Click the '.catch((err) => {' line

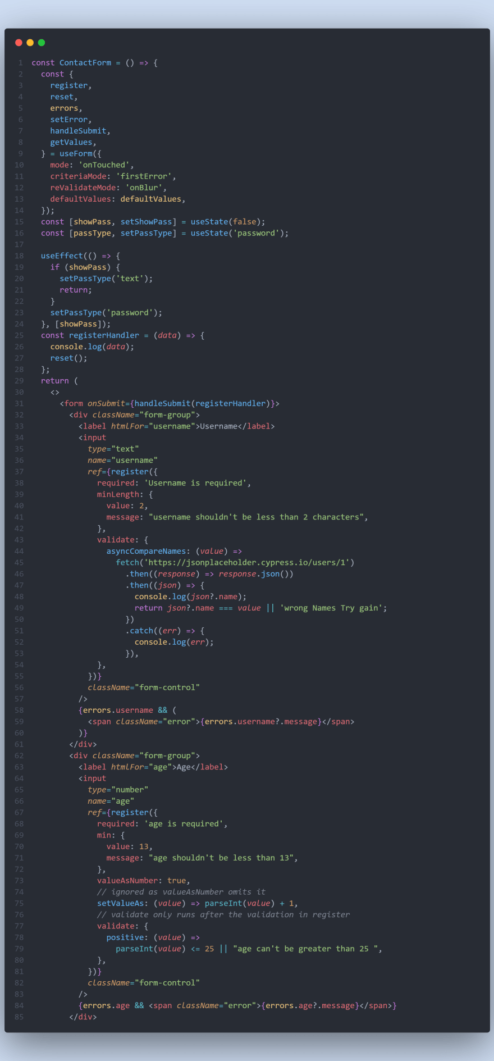point(165,631)
